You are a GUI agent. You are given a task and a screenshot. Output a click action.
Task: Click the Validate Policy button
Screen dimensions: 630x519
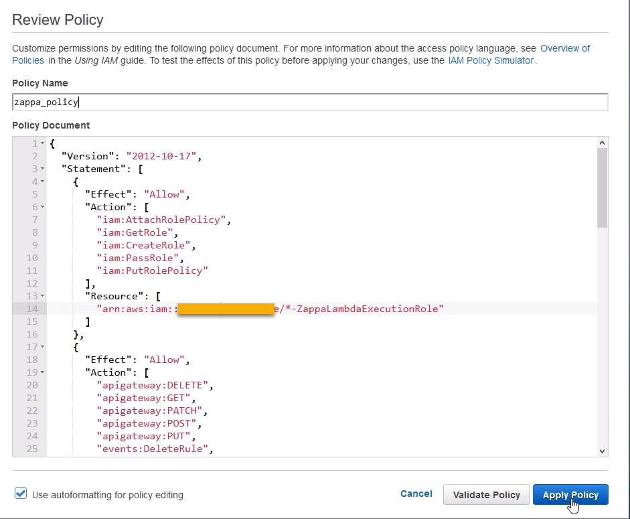(486, 495)
